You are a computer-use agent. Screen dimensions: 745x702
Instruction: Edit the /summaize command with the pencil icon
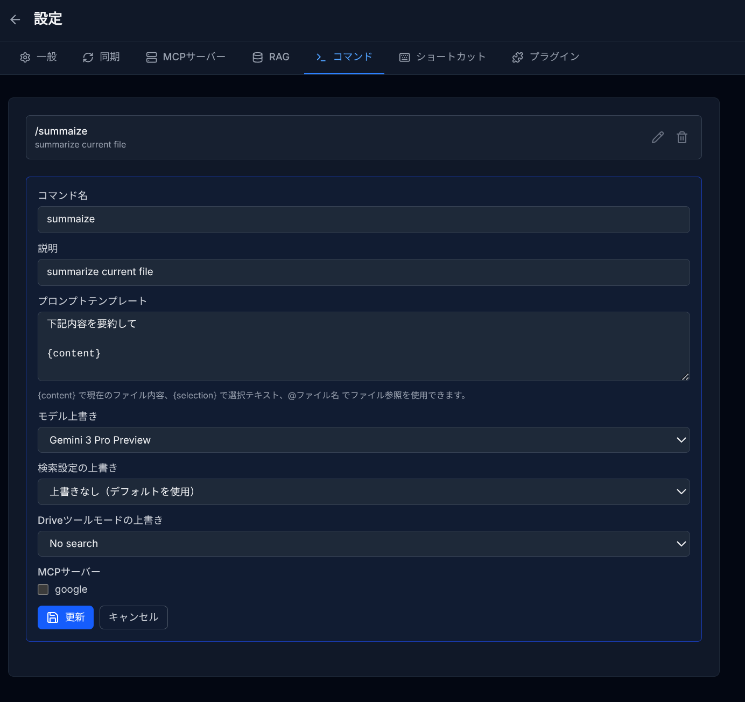pyautogui.click(x=657, y=137)
